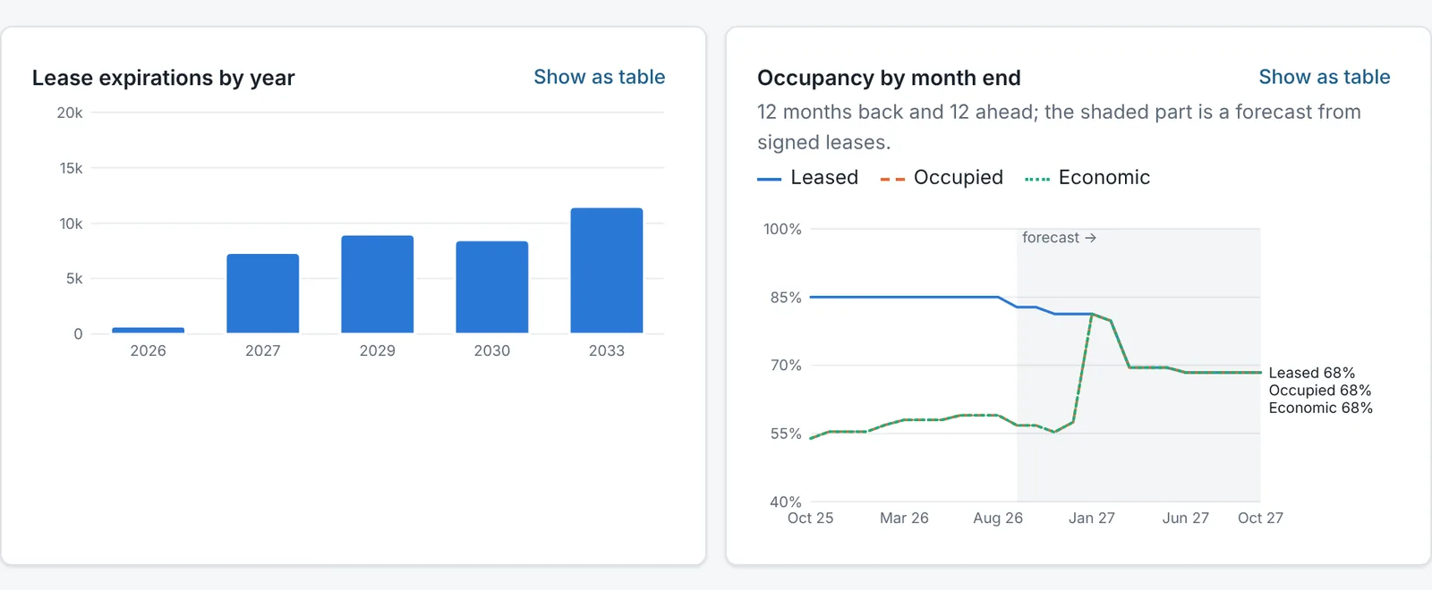Image resolution: width=1432 pixels, height=590 pixels.
Task: Click the 'Lease expirations by year' heading
Action: click(x=163, y=78)
